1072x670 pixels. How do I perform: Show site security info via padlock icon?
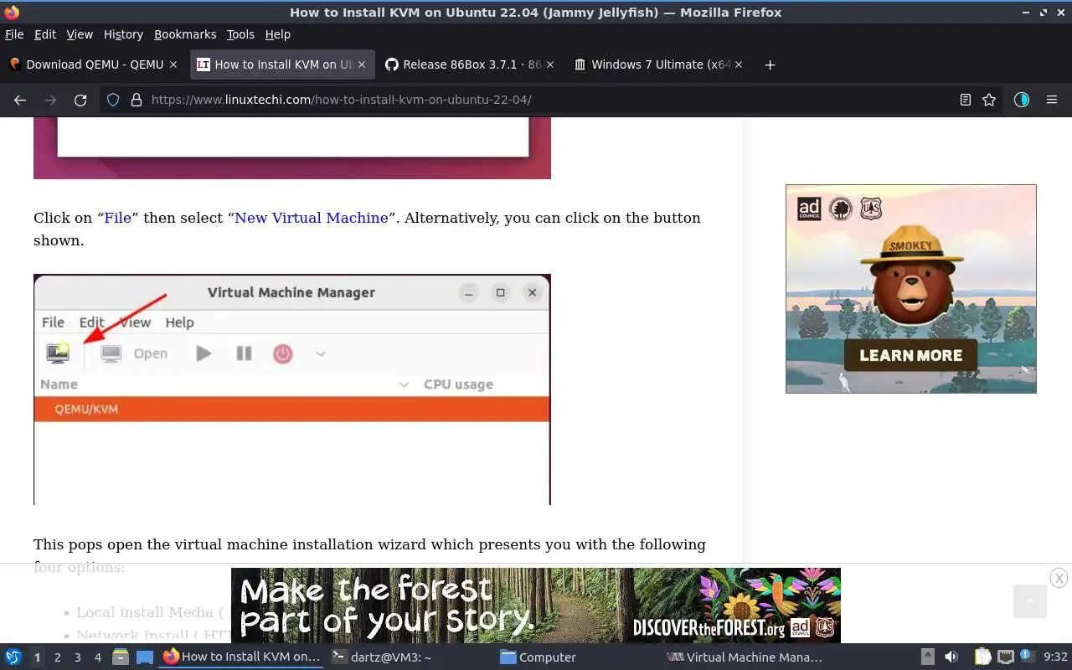coord(137,100)
